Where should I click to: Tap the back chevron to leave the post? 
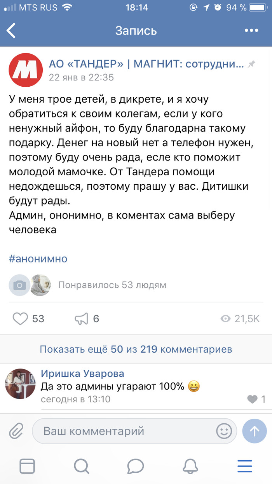[x=11, y=30]
